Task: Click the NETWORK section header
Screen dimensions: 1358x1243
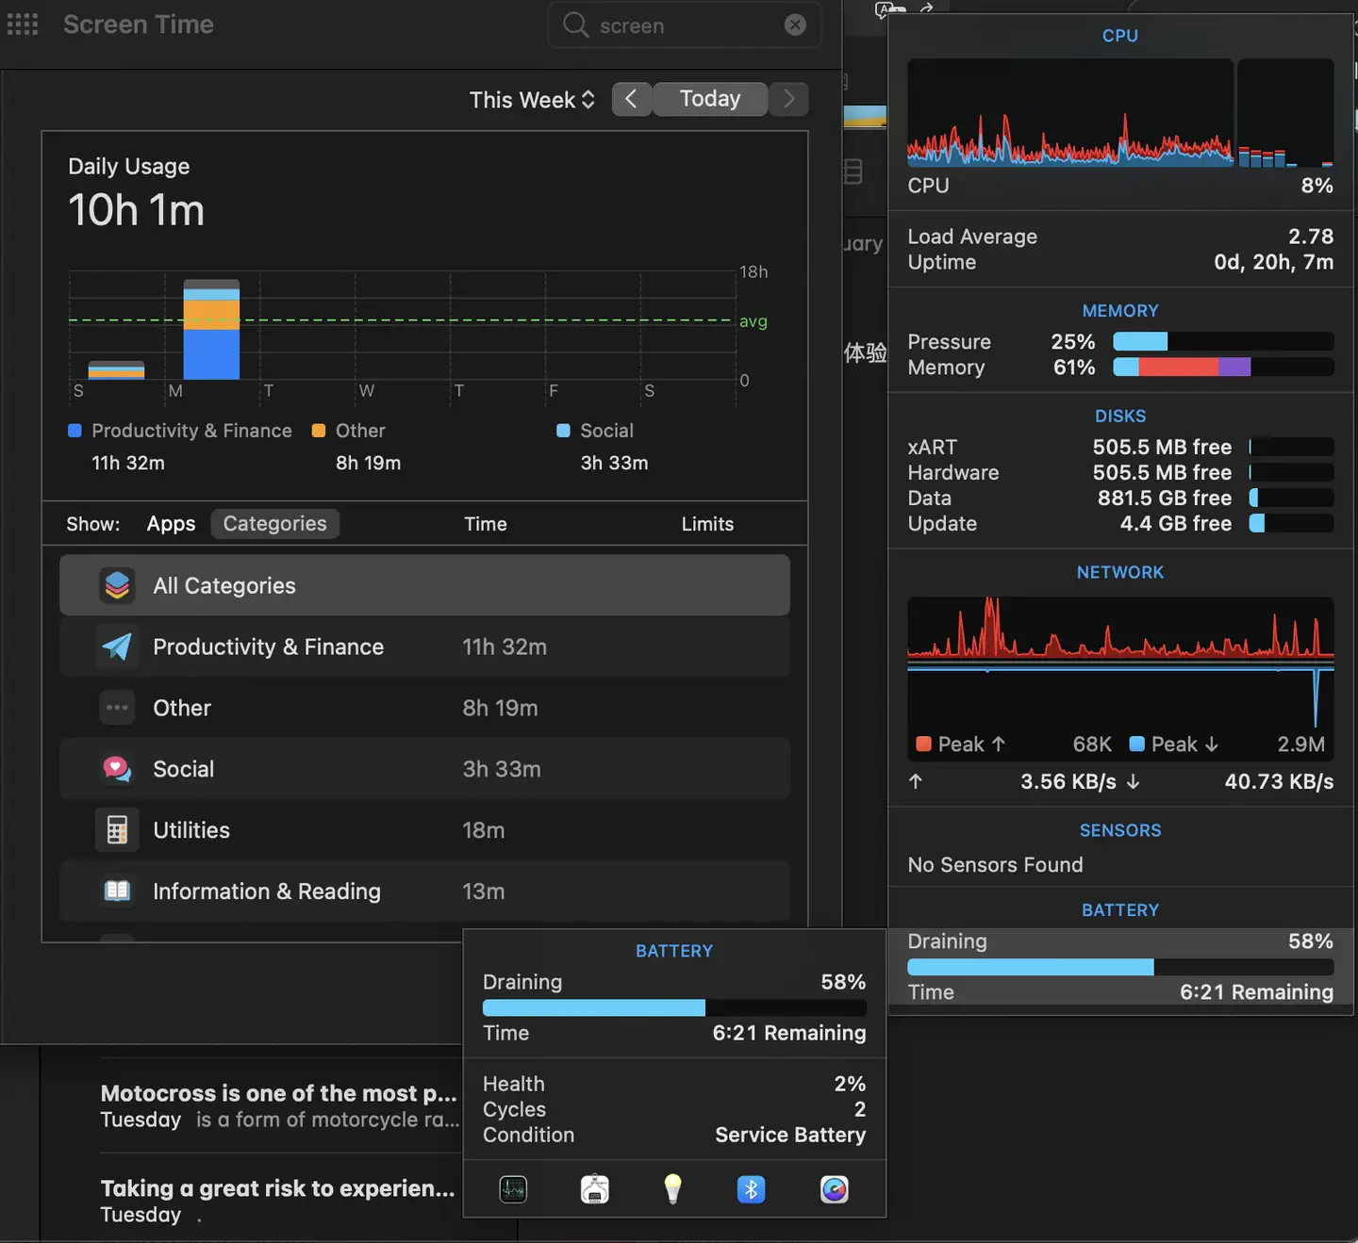Action: (x=1120, y=573)
